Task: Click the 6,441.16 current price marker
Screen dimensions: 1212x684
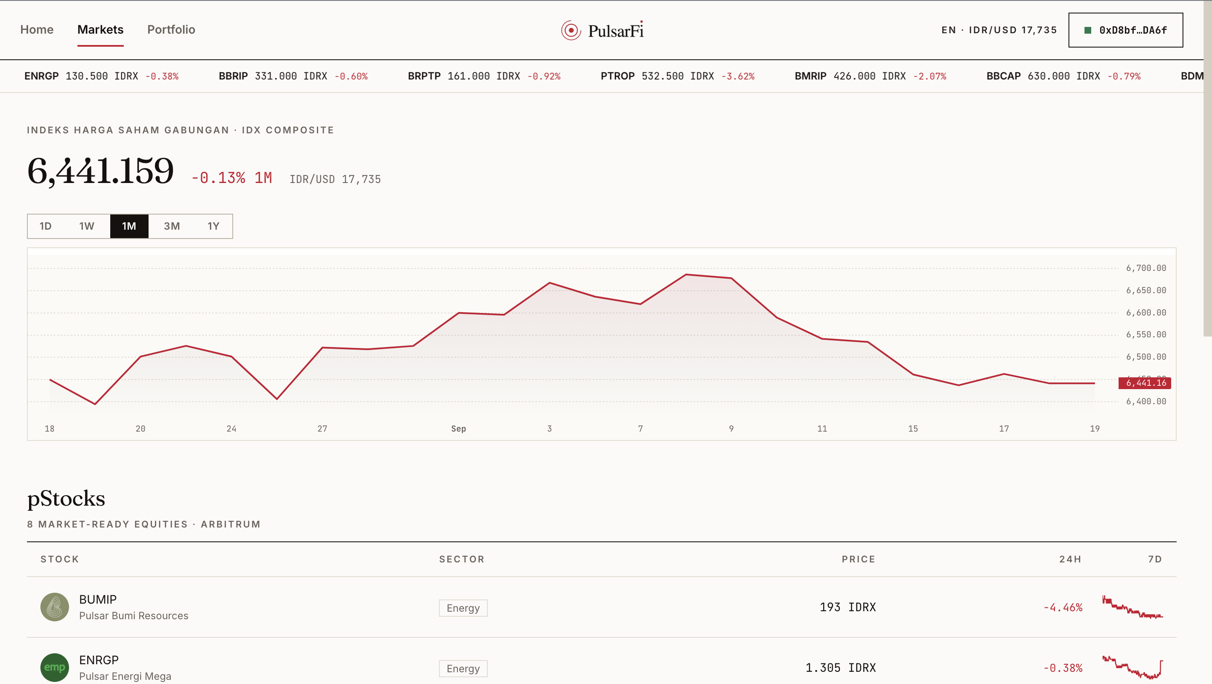Action: point(1145,383)
